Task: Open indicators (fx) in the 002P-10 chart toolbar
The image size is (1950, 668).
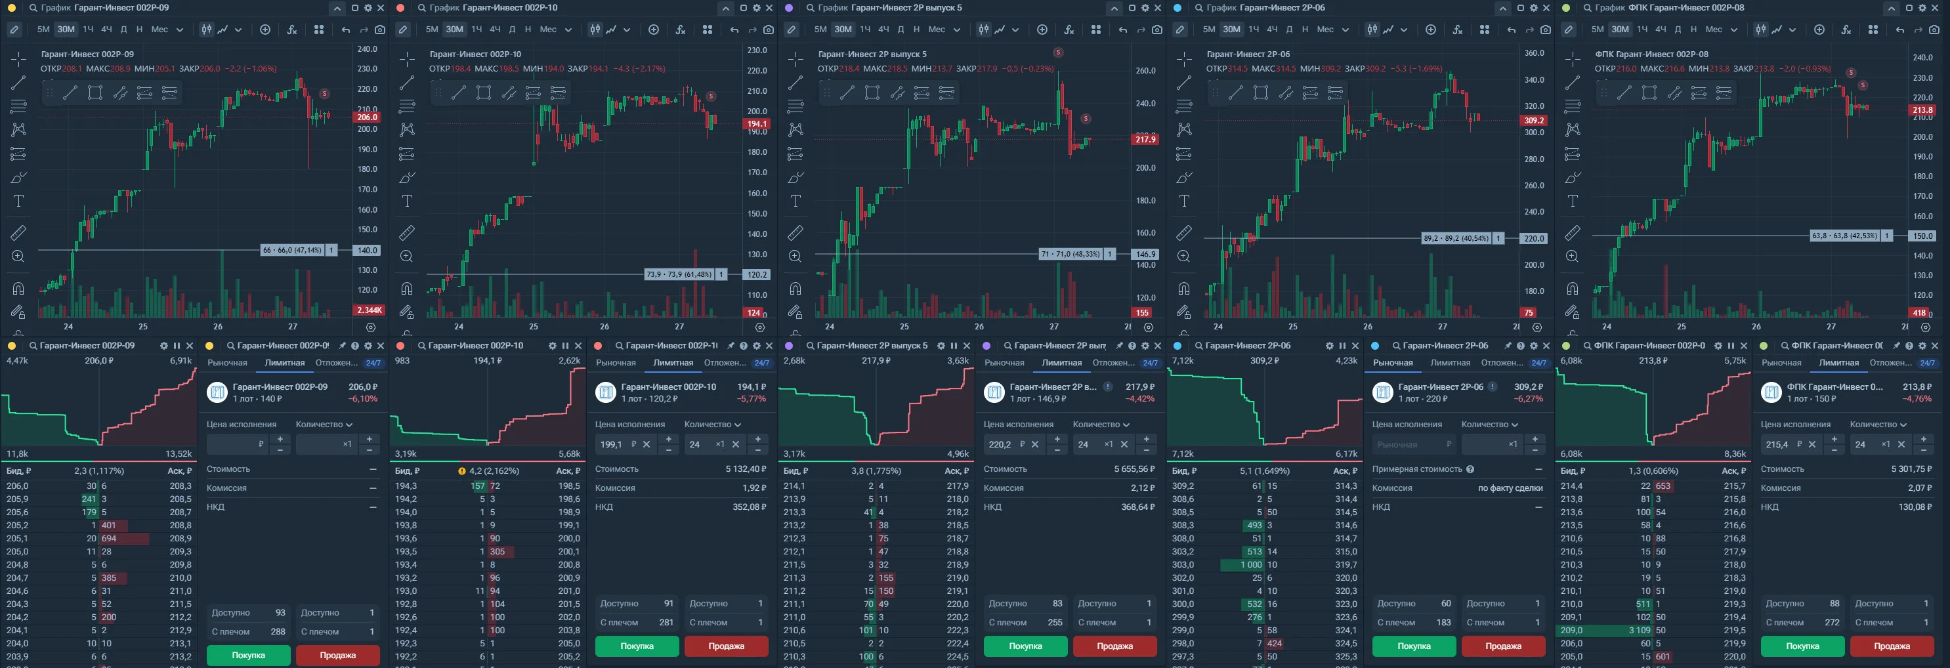Action: pyautogui.click(x=680, y=30)
